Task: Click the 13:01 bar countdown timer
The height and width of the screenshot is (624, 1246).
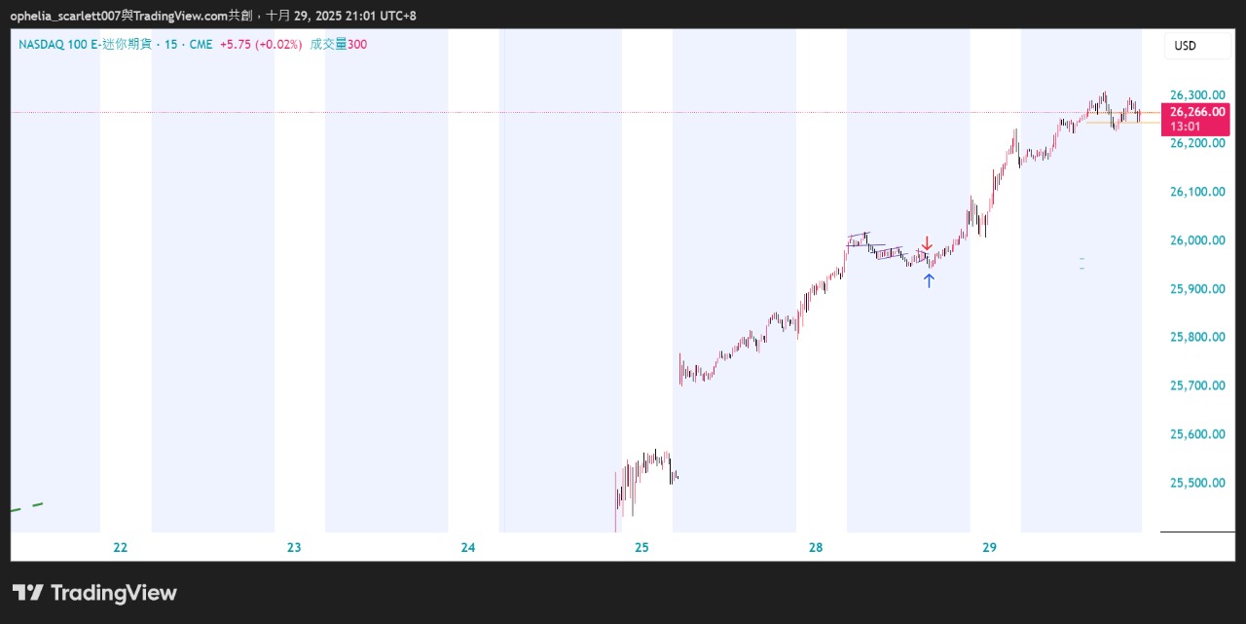Action: coord(1185,127)
